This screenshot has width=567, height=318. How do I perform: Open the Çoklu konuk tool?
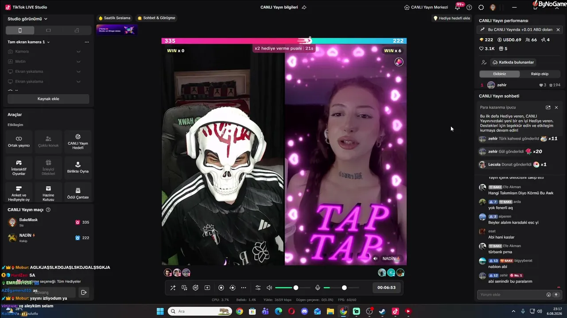[48, 142]
